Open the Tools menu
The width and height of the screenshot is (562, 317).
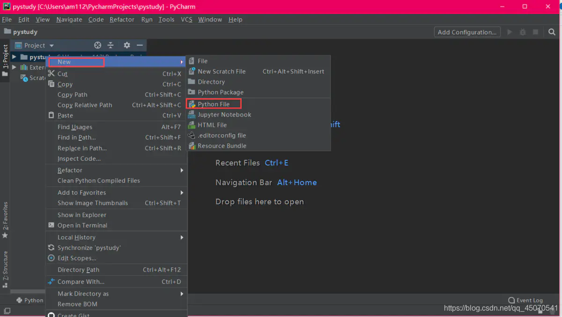(x=166, y=19)
